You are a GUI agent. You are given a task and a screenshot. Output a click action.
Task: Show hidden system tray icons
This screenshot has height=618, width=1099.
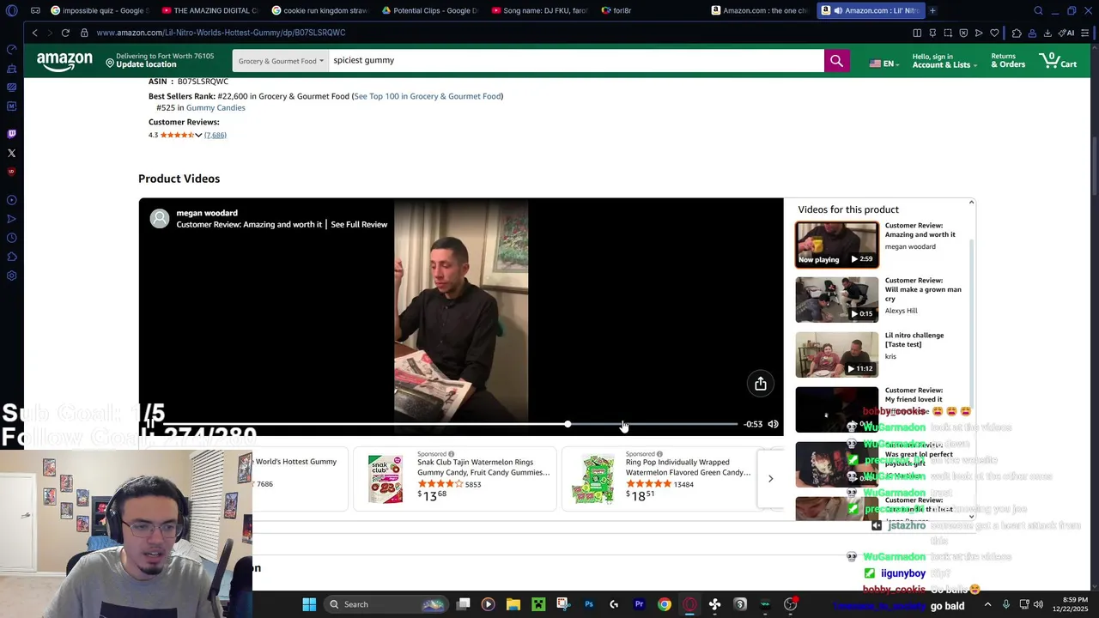click(x=987, y=604)
